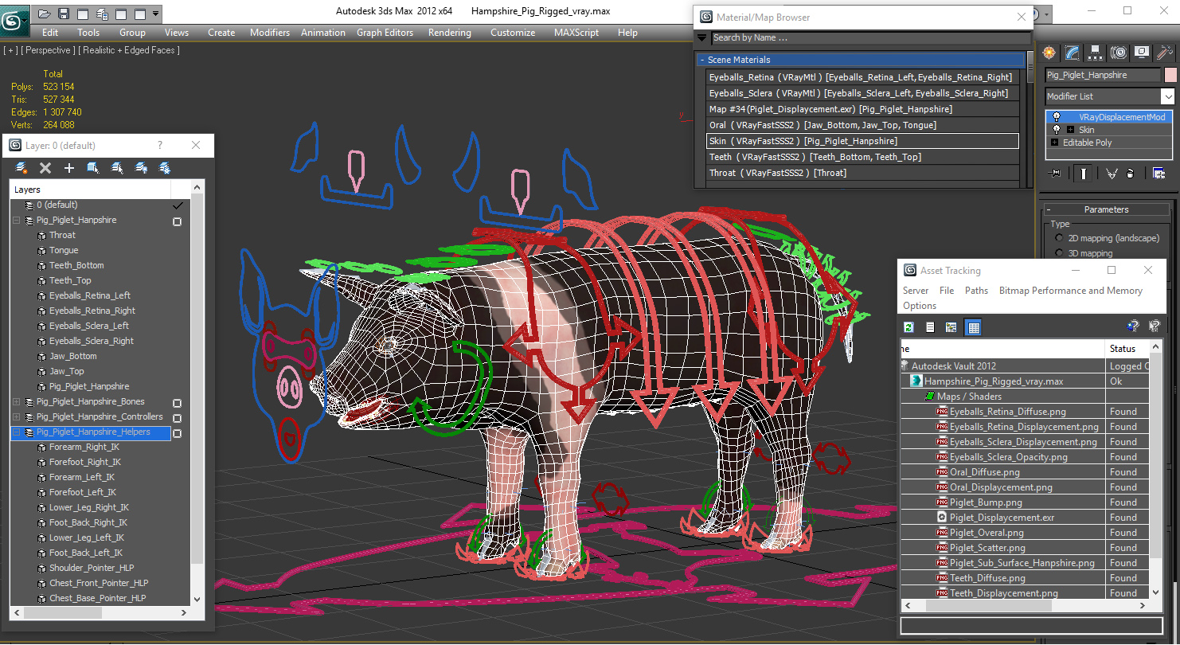Open the Motion command panel tab

[1119, 53]
